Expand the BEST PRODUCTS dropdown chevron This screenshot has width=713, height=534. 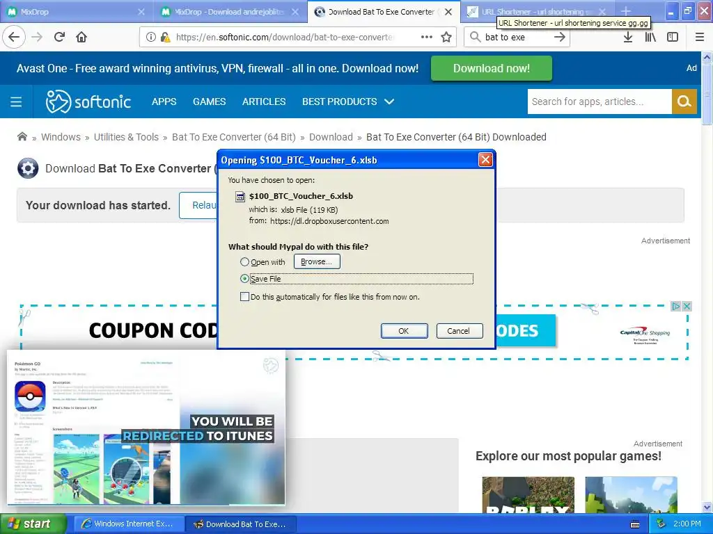coord(389,102)
